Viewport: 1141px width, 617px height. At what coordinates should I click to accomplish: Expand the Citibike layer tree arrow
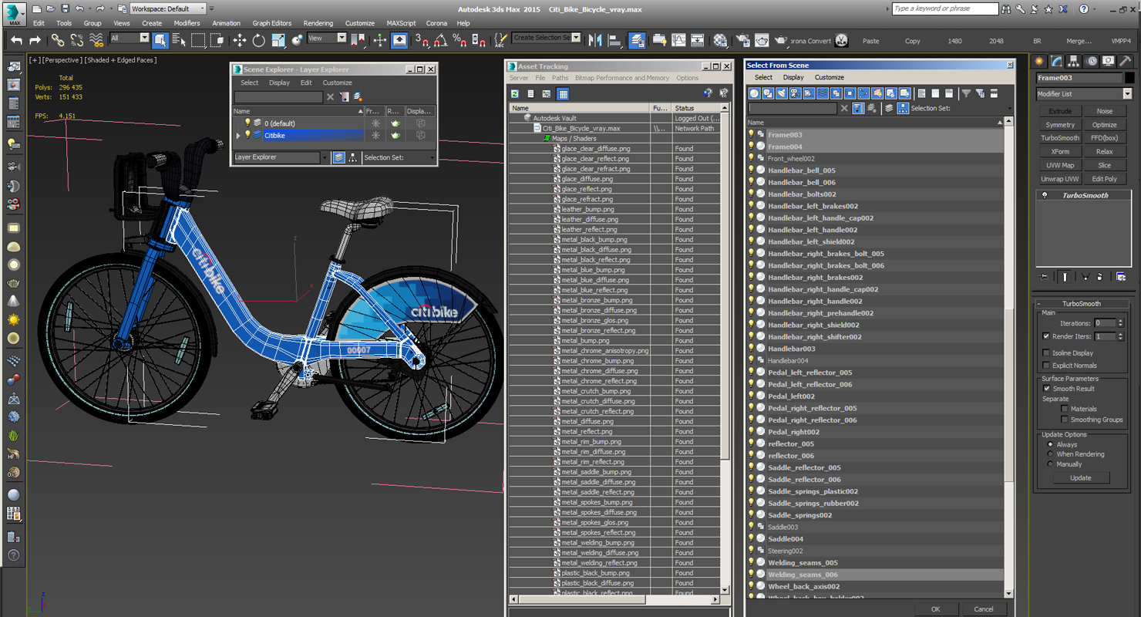(x=238, y=136)
